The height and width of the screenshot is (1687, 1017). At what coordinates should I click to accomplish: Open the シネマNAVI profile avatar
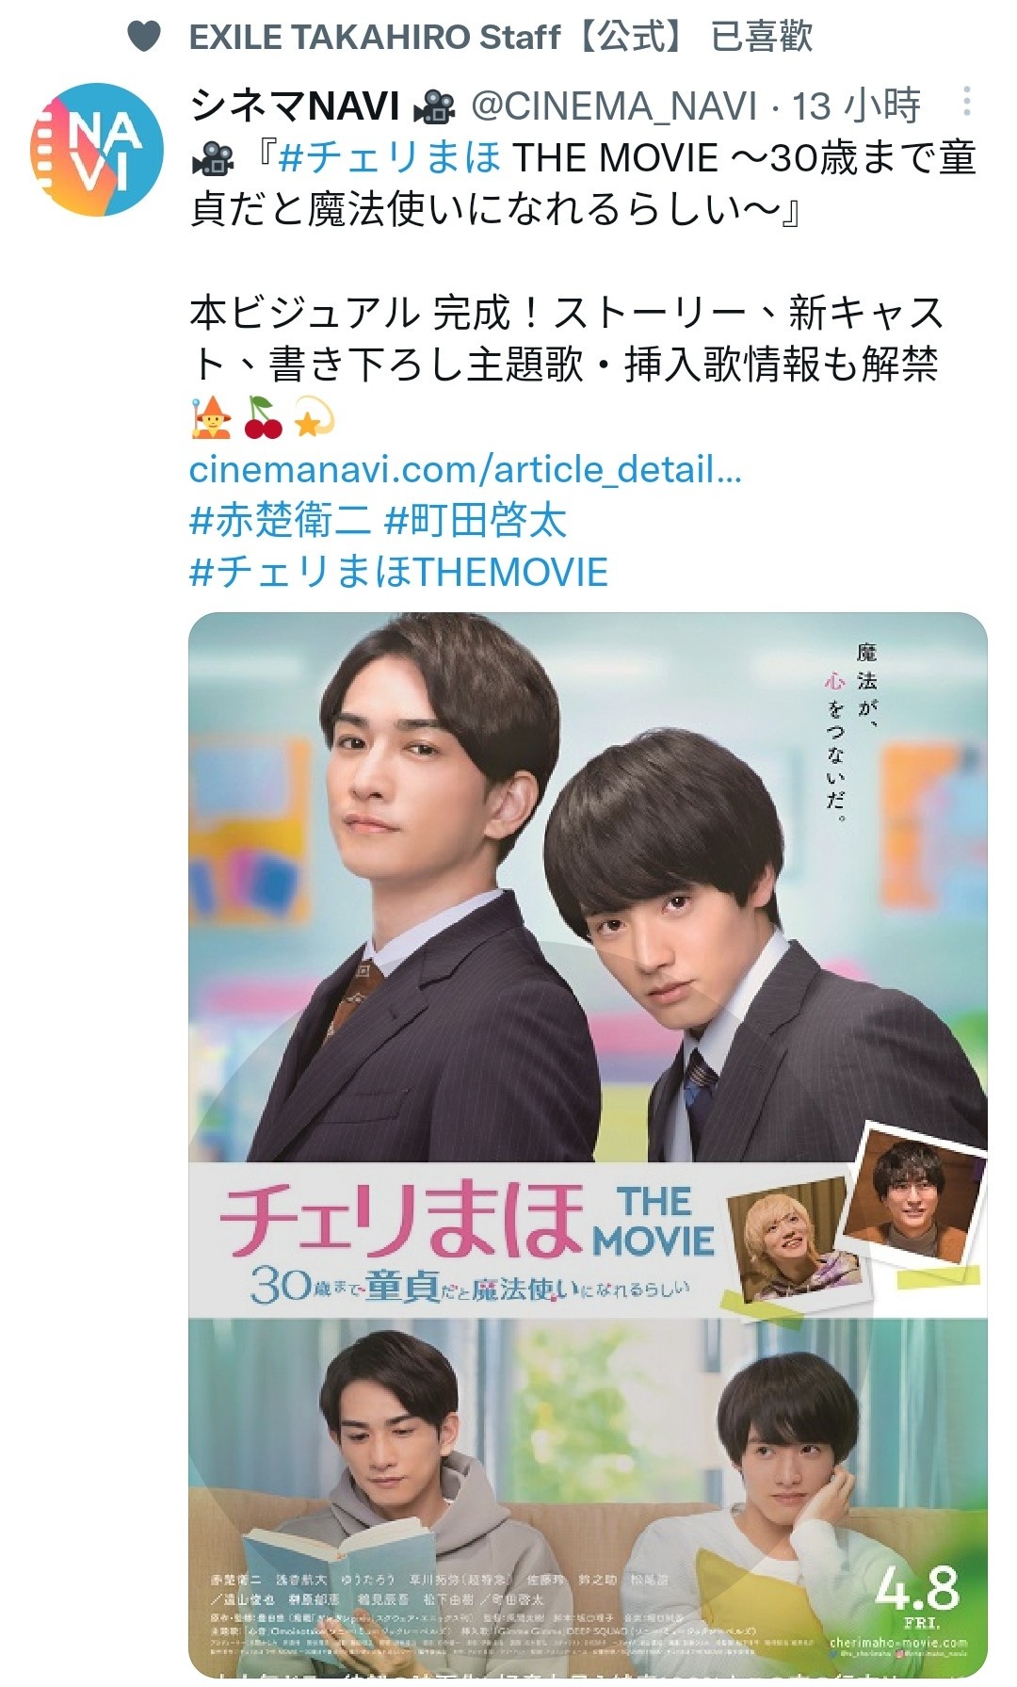click(x=97, y=150)
